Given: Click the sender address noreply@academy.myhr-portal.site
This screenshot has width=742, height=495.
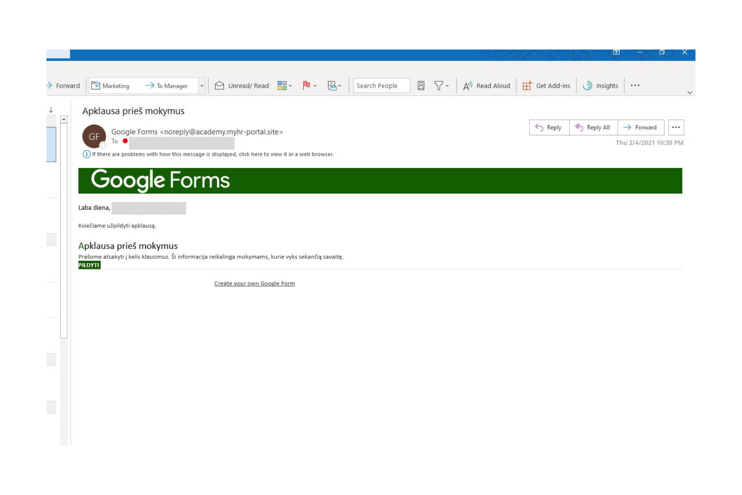Looking at the screenshot, I should (221, 132).
